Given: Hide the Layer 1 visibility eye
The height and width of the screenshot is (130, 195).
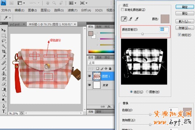Looking at the screenshot, I should [x=89, y=76].
